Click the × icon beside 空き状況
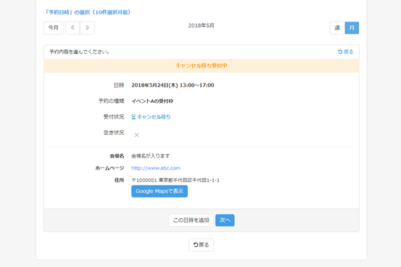The height and width of the screenshot is (267, 401). tap(136, 135)
